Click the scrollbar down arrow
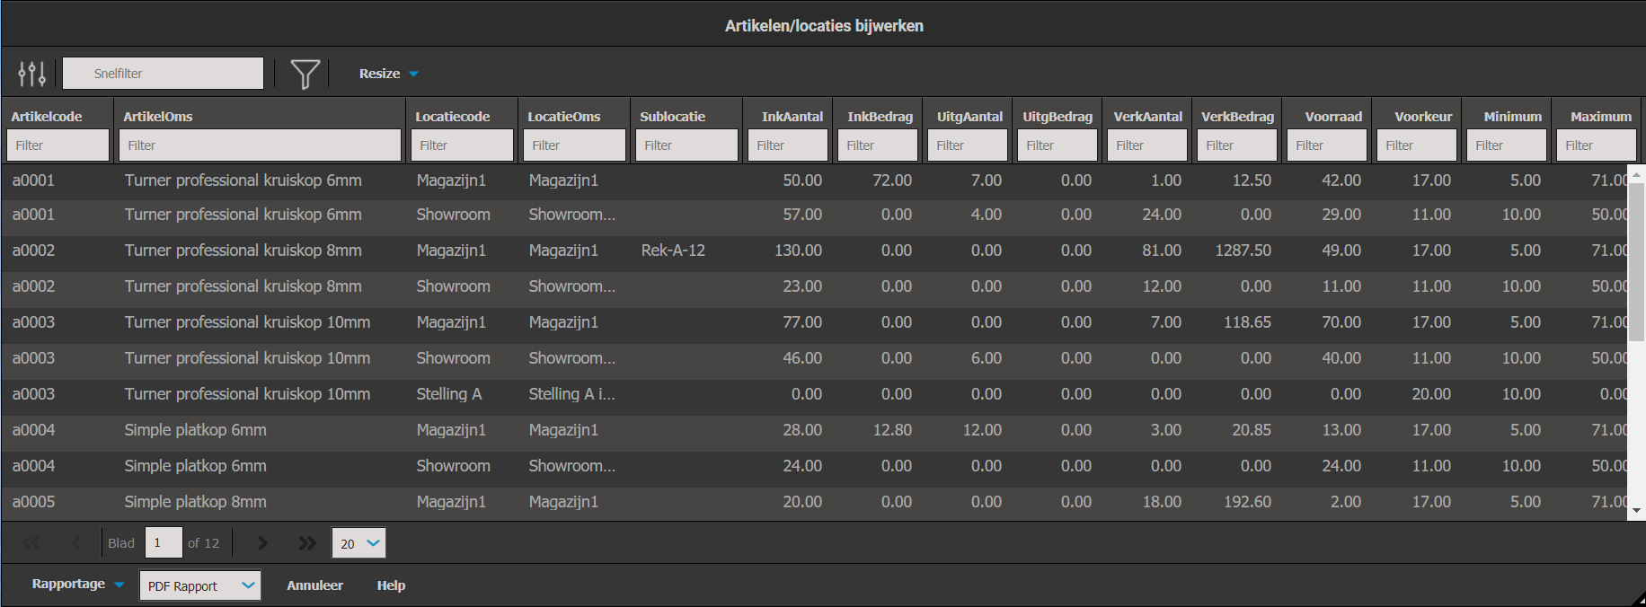 (x=1636, y=510)
